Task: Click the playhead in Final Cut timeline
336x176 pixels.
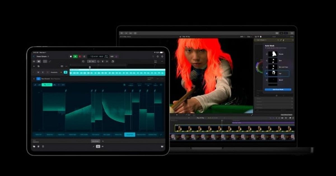Action: pyautogui.click(x=222, y=121)
